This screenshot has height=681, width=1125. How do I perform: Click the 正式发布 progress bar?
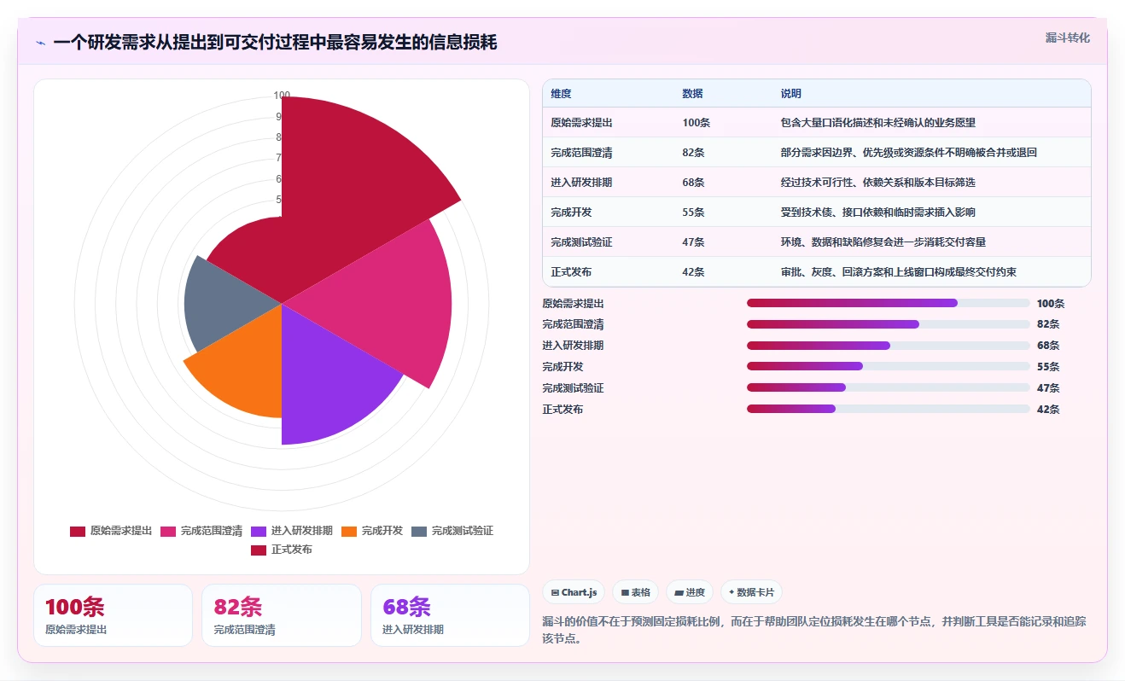pos(889,409)
